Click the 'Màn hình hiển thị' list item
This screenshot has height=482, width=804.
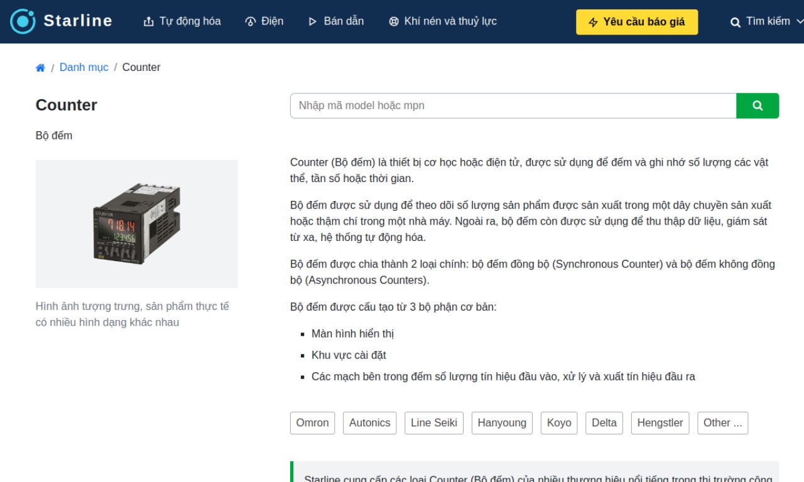[352, 334]
